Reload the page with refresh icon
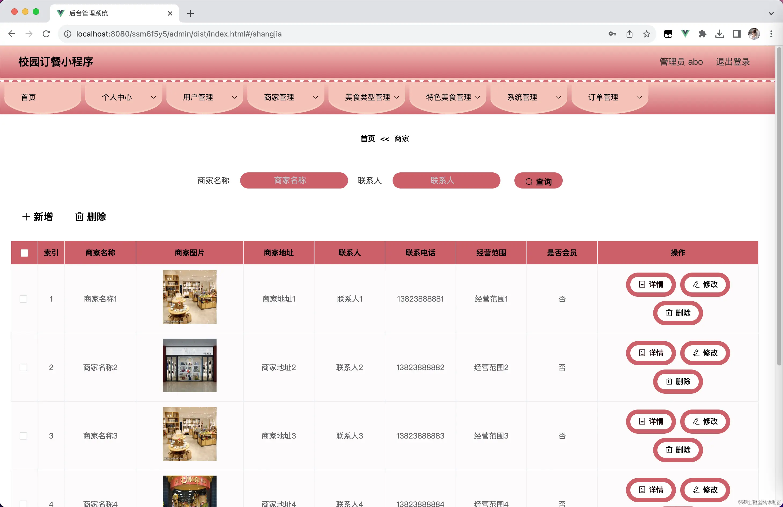783x507 pixels. click(46, 34)
